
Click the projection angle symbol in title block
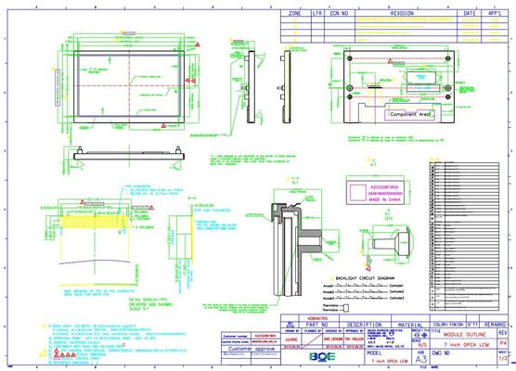click(420, 336)
